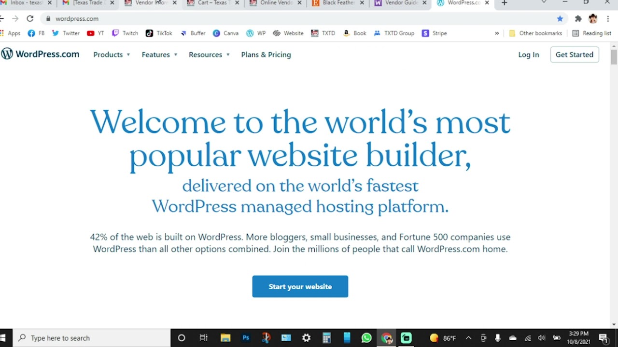
Task: Open Windows Settings gear in taskbar
Action: pyautogui.click(x=306, y=338)
